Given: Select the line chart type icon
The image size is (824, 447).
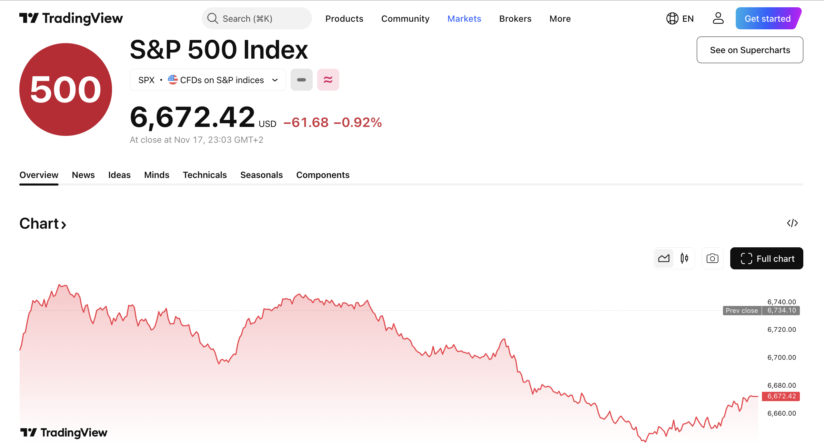Looking at the screenshot, I should (x=663, y=258).
